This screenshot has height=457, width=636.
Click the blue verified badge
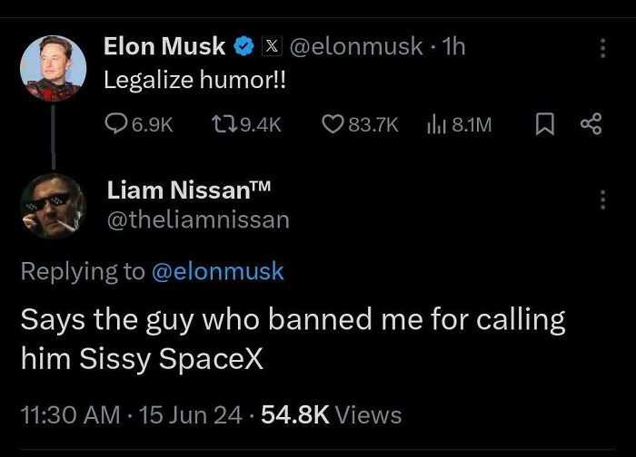[244, 46]
